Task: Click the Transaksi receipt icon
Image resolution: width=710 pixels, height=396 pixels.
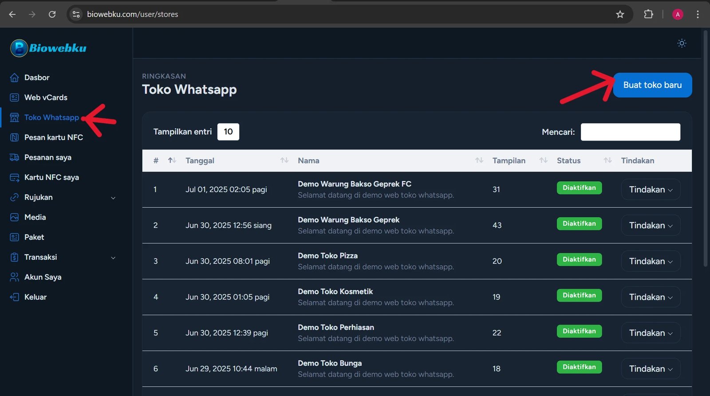Action: pos(14,257)
